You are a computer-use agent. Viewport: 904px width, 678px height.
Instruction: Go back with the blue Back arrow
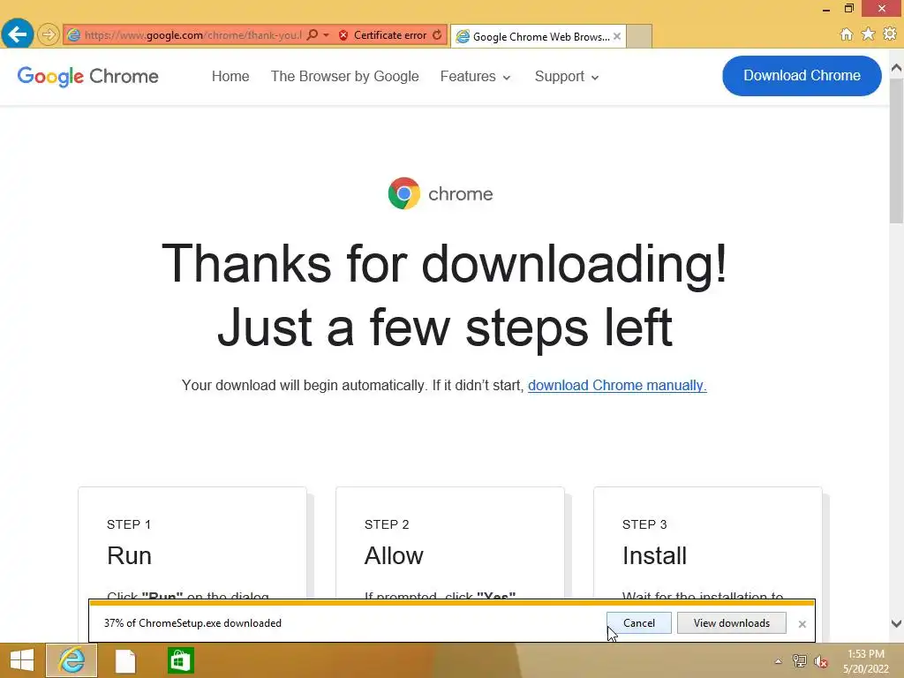coord(18,34)
